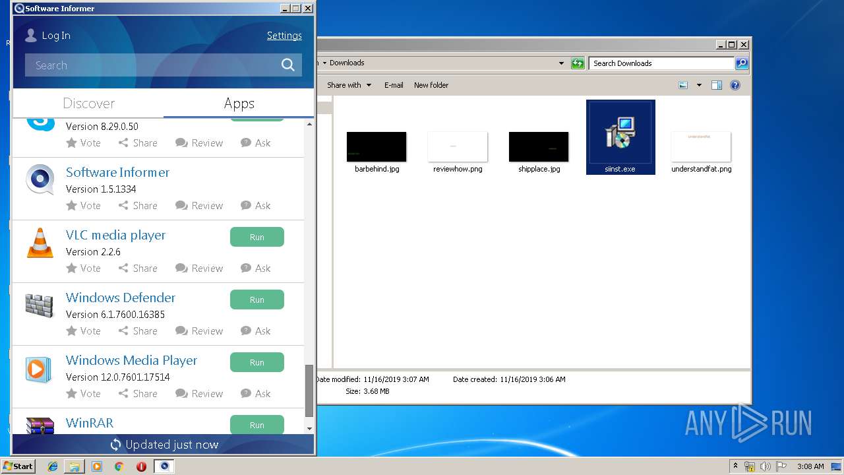844x475 pixels.
Task: Click the Windows Defender title link
Action: tap(121, 298)
